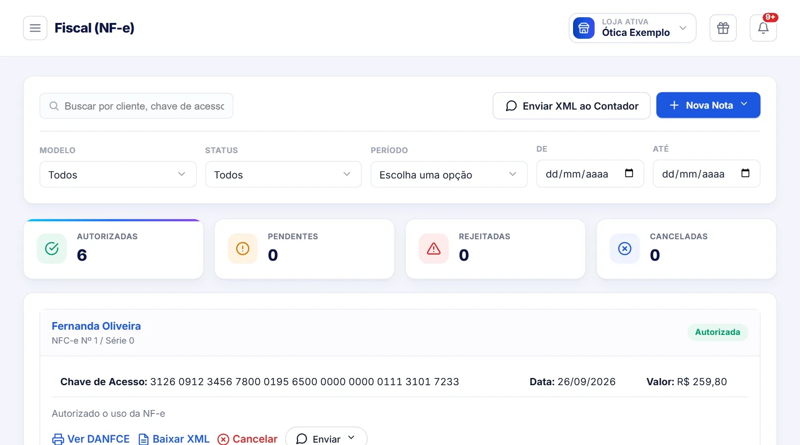The height and width of the screenshot is (445, 800).
Task: Expand the Nova Nota dropdown button
Action: pyautogui.click(x=708, y=105)
